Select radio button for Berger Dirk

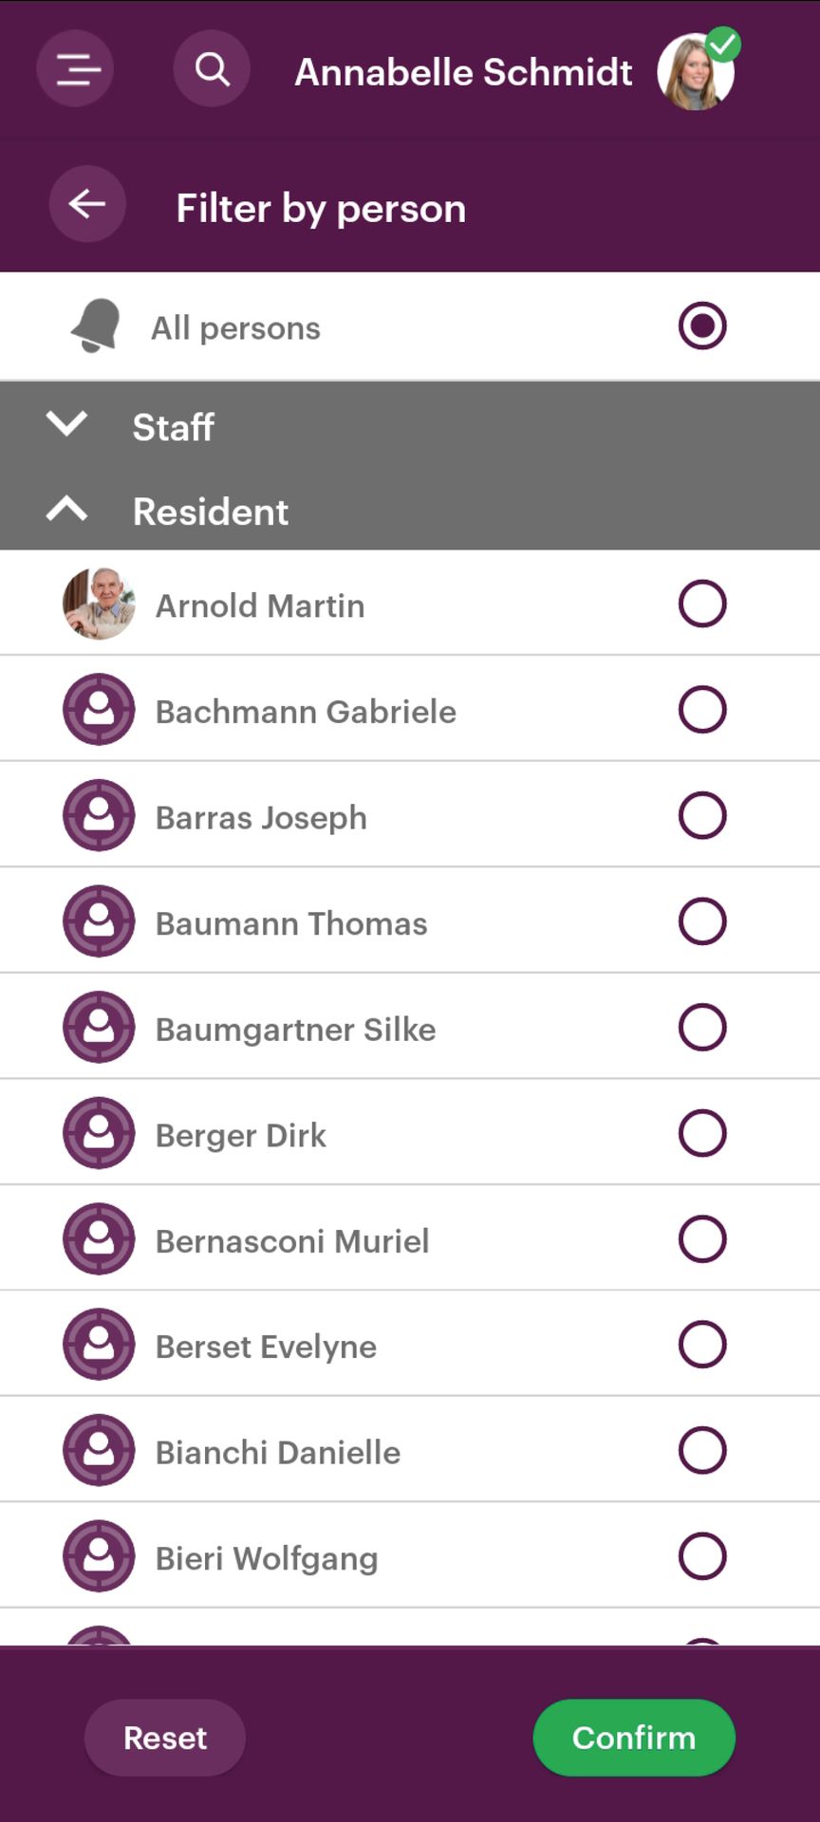(702, 1133)
